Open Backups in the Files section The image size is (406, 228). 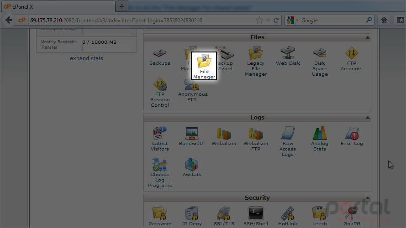click(160, 57)
